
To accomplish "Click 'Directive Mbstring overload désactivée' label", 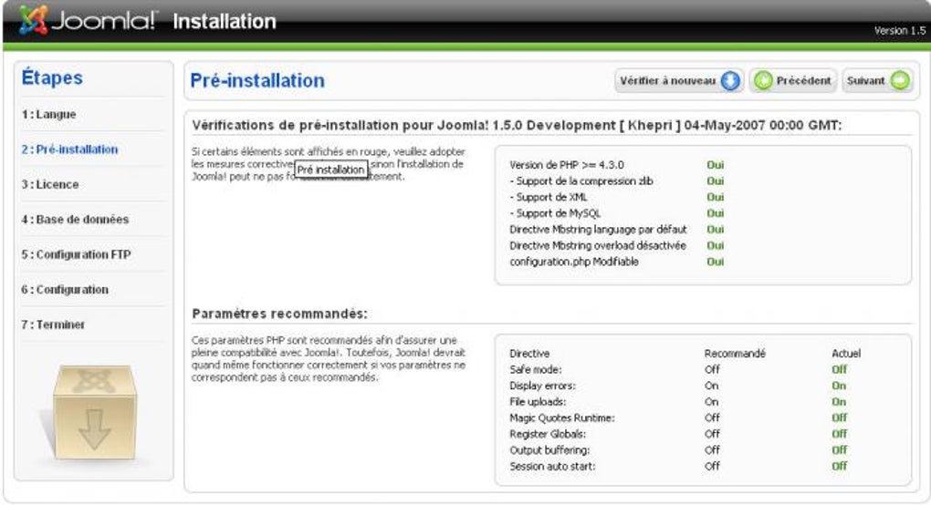I will (x=598, y=245).
